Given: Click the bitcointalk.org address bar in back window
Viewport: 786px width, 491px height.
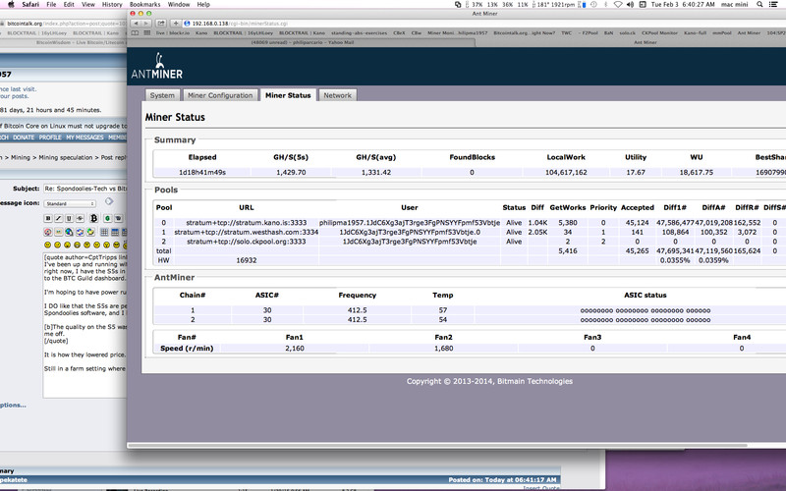Looking at the screenshot, I should 64,23.
